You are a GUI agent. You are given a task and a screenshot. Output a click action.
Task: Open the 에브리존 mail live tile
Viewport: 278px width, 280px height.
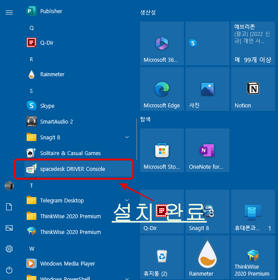pyautogui.click(x=253, y=43)
